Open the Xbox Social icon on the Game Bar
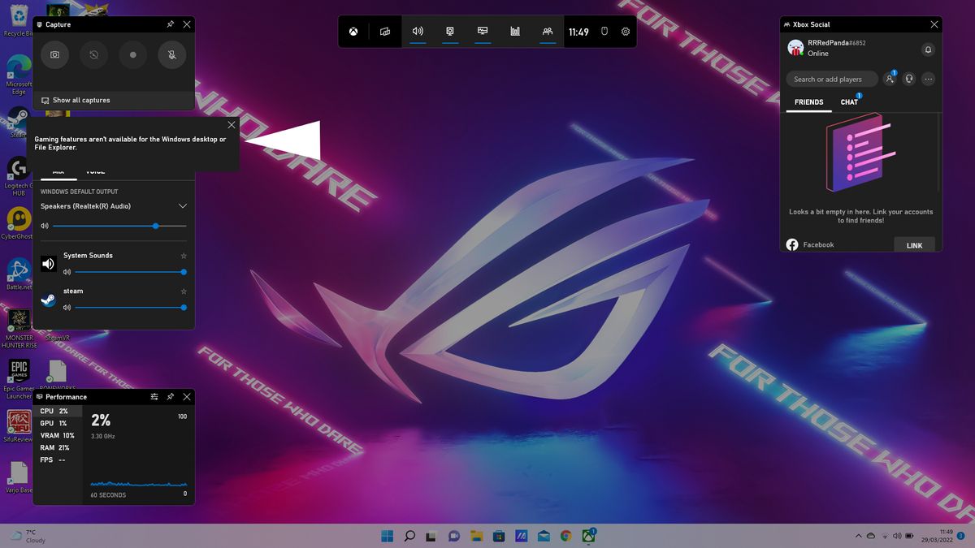This screenshot has width=975, height=548. click(547, 31)
